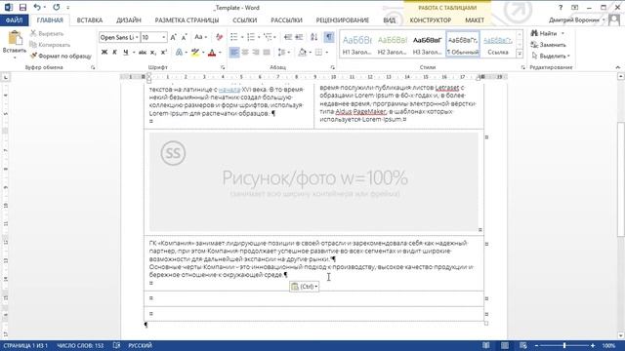Toggle strikethrough (abc) formatting
625x351 pixels.
143,52
